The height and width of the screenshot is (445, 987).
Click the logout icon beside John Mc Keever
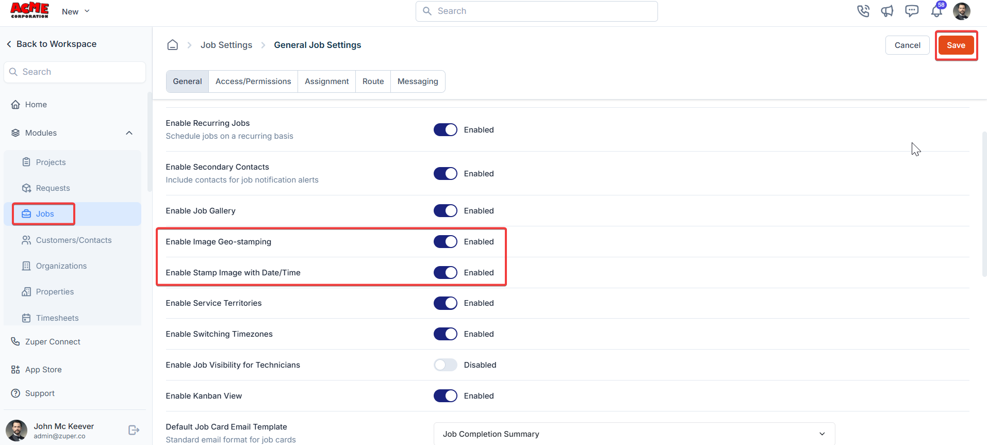tap(134, 430)
